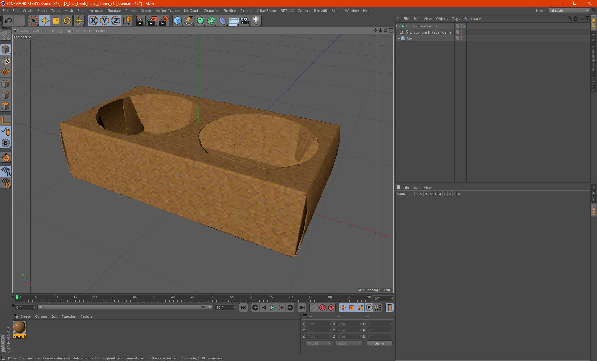The image size is (597, 361).
Task: Open the MoGraph menu
Action: click(191, 11)
